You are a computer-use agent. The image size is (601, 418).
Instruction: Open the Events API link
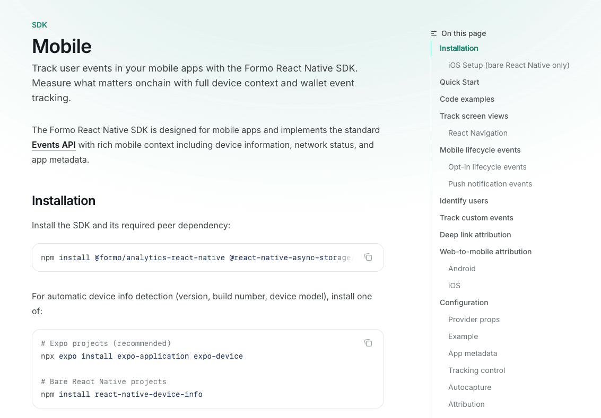tap(54, 145)
